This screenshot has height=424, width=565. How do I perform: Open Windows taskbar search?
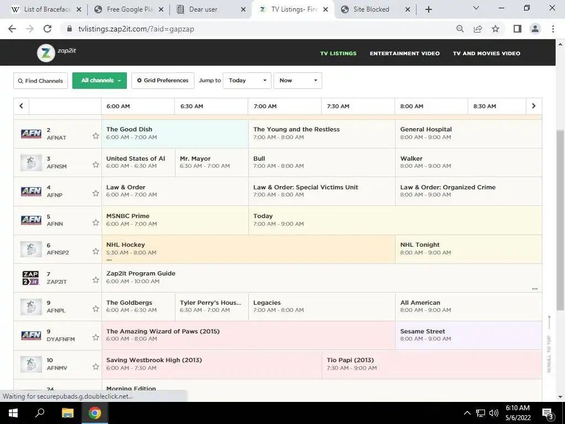point(40,413)
